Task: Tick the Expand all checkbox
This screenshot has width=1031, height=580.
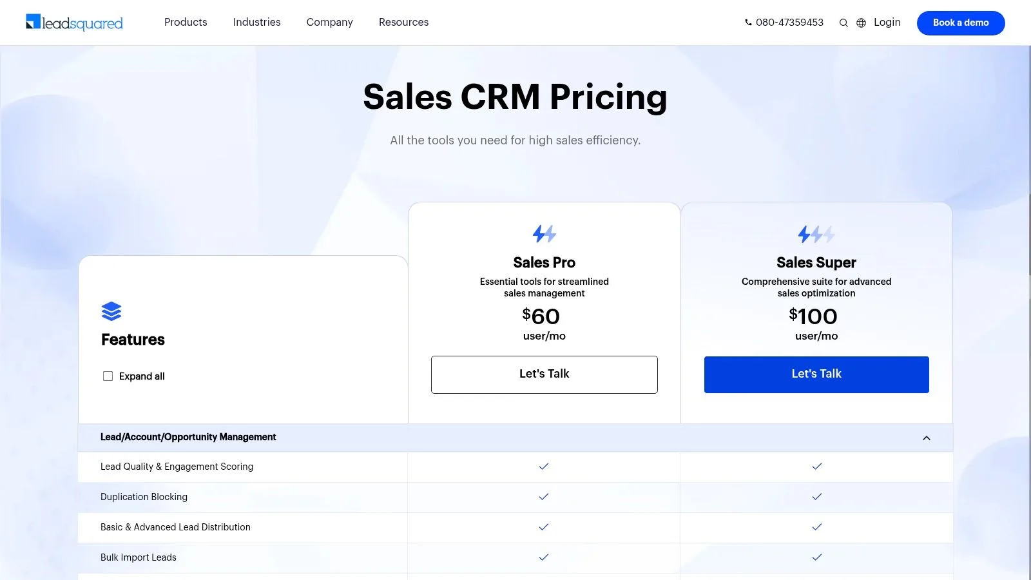Action: pos(108,376)
